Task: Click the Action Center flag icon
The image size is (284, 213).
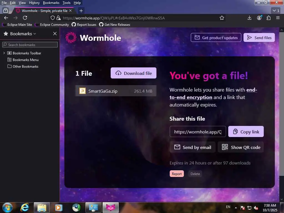Action: click(243, 208)
